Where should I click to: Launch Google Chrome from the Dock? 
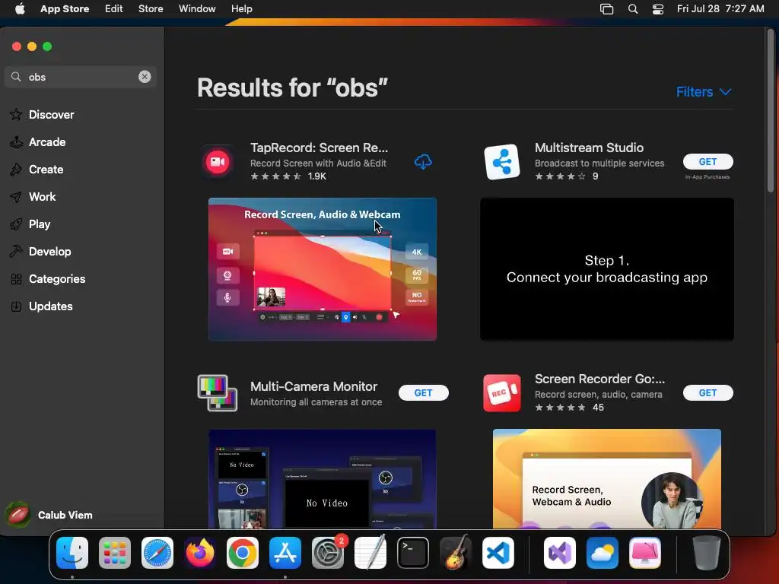coord(243,553)
